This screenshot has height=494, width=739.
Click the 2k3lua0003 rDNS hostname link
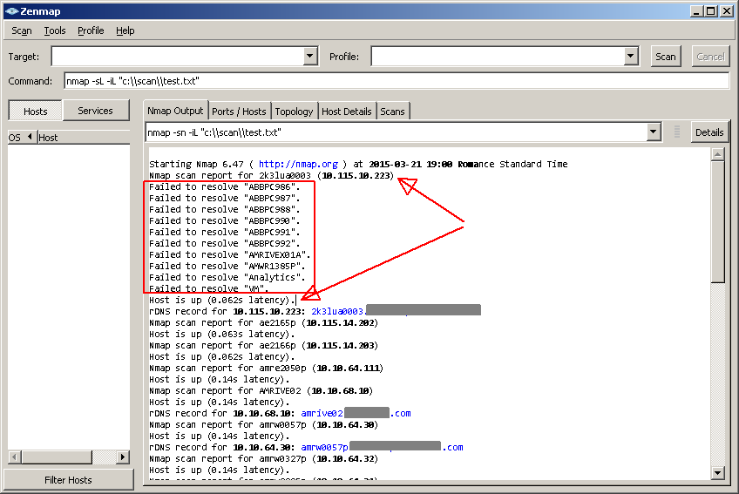coord(337,312)
